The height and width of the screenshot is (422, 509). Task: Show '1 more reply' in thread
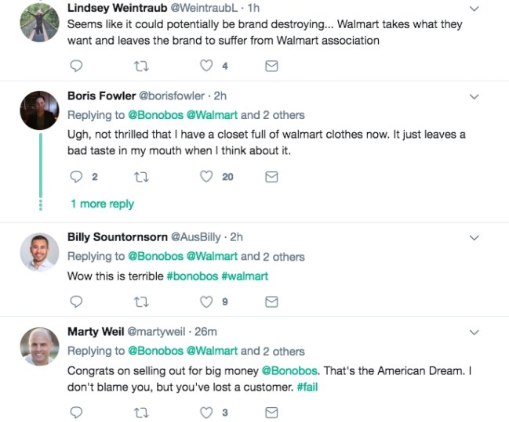102,204
